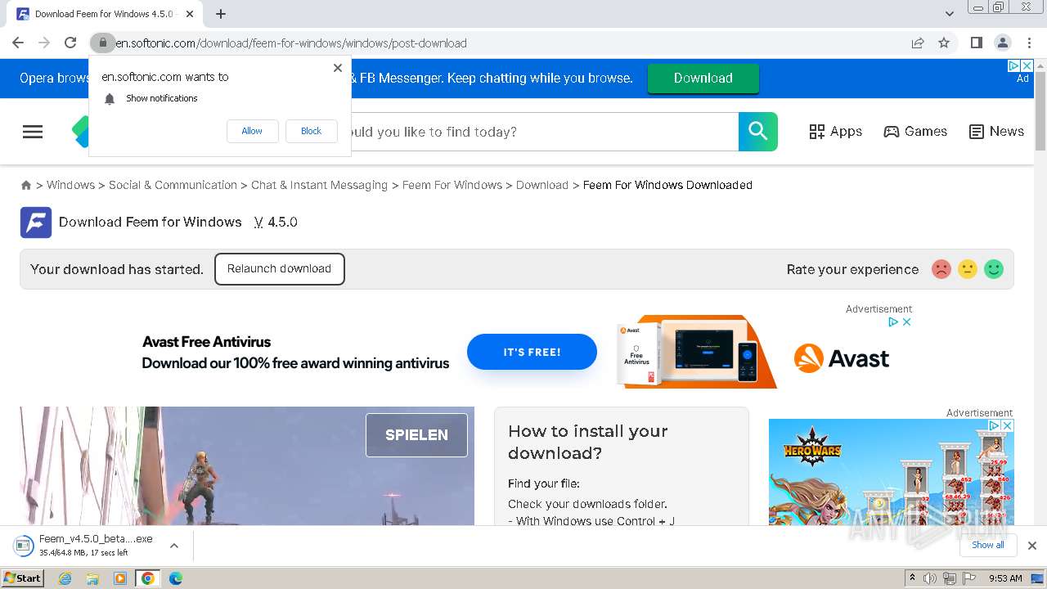Open the Windows Start menu

(x=23, y=578)
